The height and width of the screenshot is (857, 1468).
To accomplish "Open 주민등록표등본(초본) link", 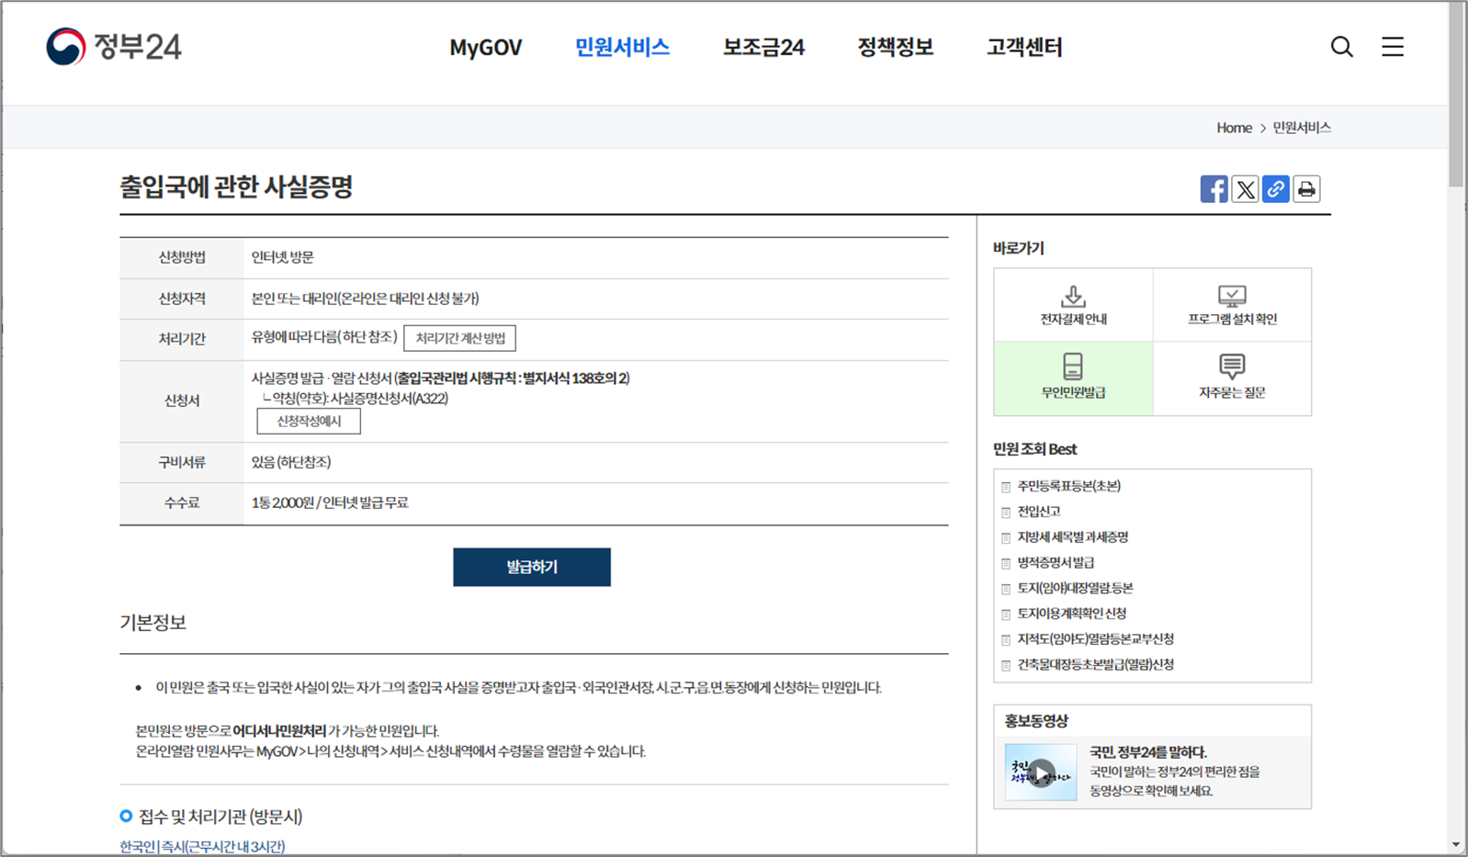I will 1068,486.
